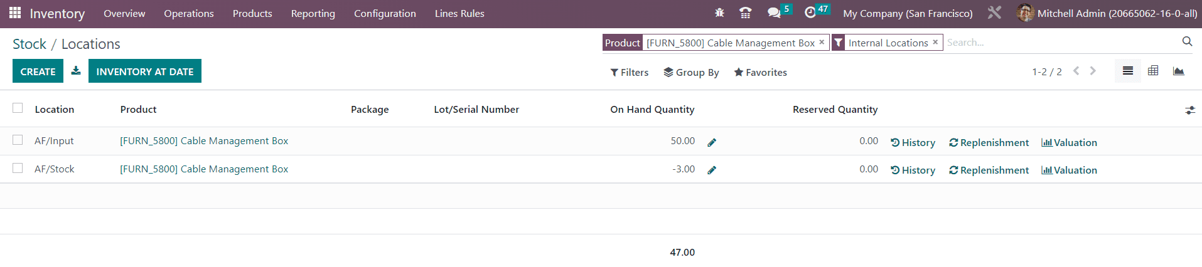Click the download export icon
Image resolution: width=1202 pixels, height=267 pixels.
pos(76,71)
